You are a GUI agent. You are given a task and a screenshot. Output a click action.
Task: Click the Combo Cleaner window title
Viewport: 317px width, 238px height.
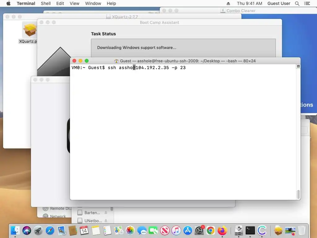[241, 11]
